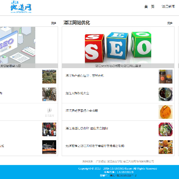
Task: Open 更多 link above the left SEO illustration
Action: [x=54, y=23]
